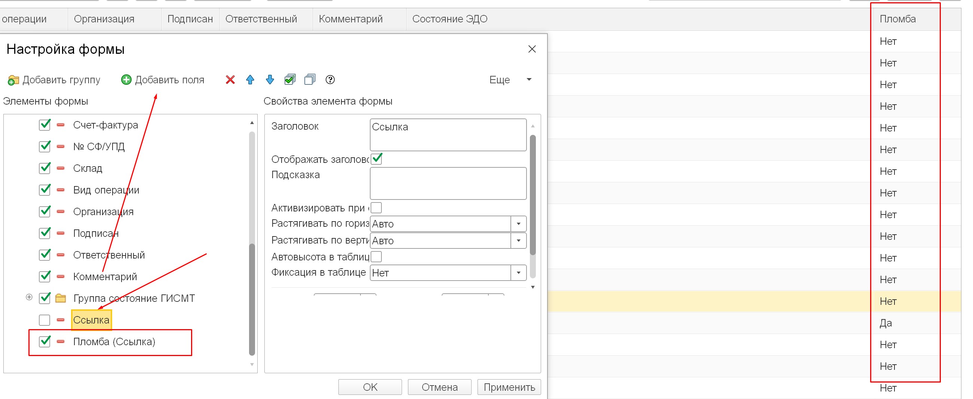Click the Подписан column header
Screen dimensions: 973x399
coord(190,19)
